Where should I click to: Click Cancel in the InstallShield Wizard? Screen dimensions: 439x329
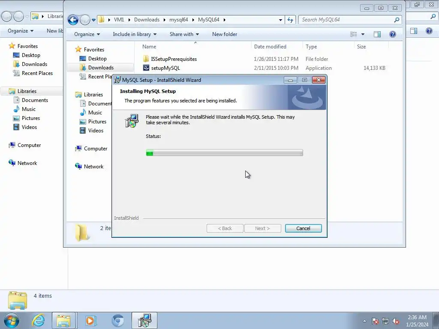(x=303, y=228)
